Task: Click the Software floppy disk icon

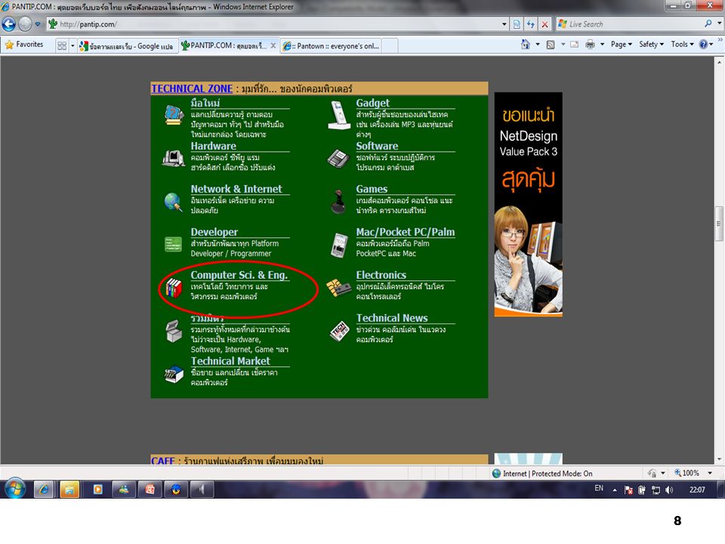Action: click(x=338, y=159)
